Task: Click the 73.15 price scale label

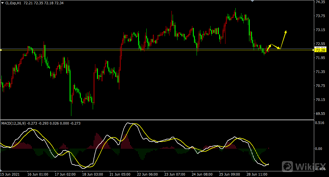Action: click(320, 30)
